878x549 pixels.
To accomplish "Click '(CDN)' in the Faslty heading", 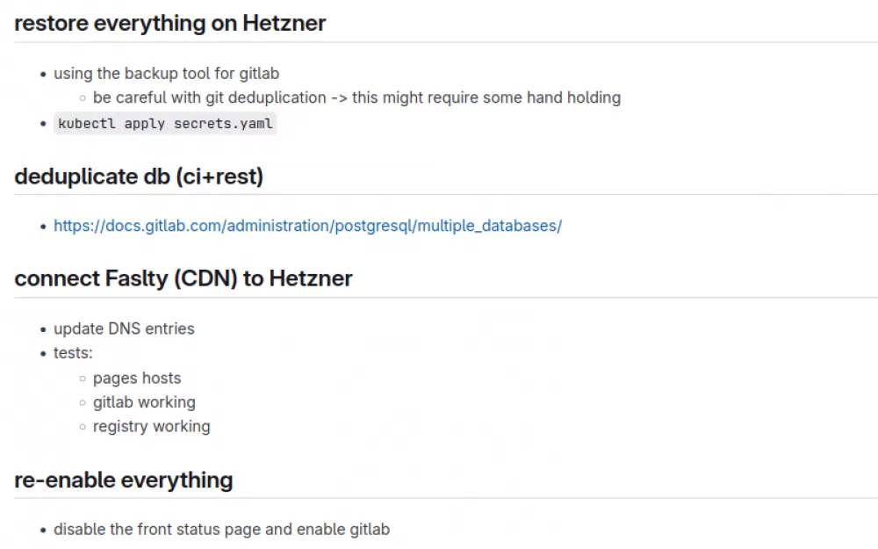I will 205,278.
